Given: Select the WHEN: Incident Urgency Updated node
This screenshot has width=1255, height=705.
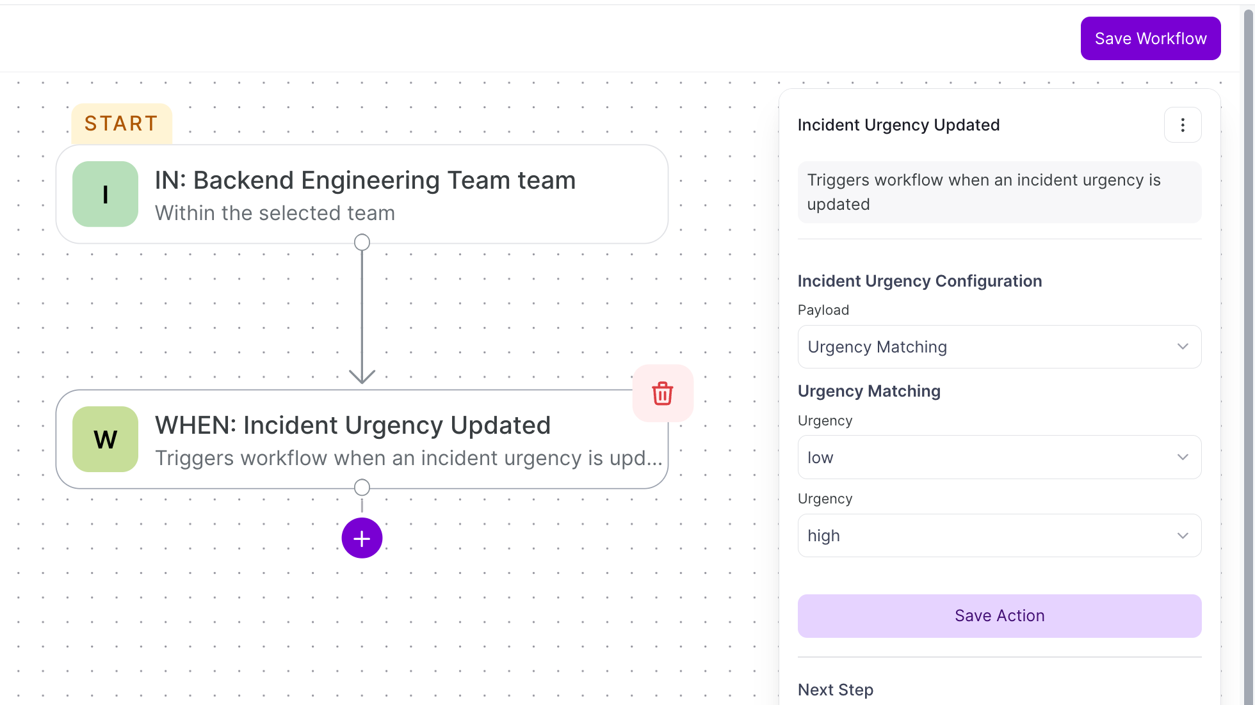Looking at the screenshot, I should 362,439.
